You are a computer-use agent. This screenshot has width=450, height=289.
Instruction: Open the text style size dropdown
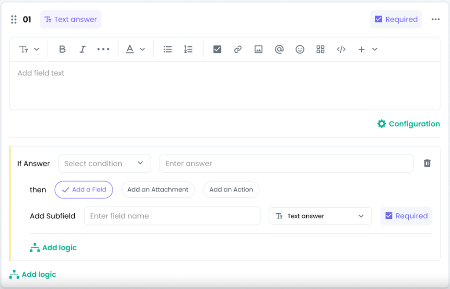point(29,49)
